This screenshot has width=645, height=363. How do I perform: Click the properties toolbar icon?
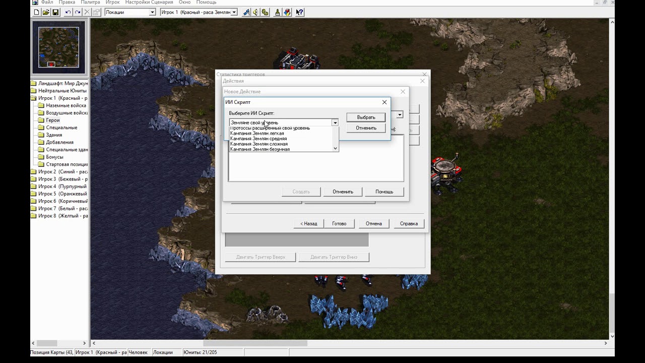click(96, 12)
